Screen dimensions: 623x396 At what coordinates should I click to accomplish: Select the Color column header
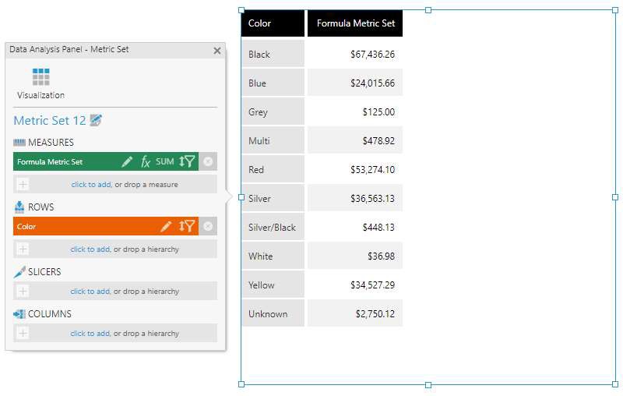[x=272, y=23]
